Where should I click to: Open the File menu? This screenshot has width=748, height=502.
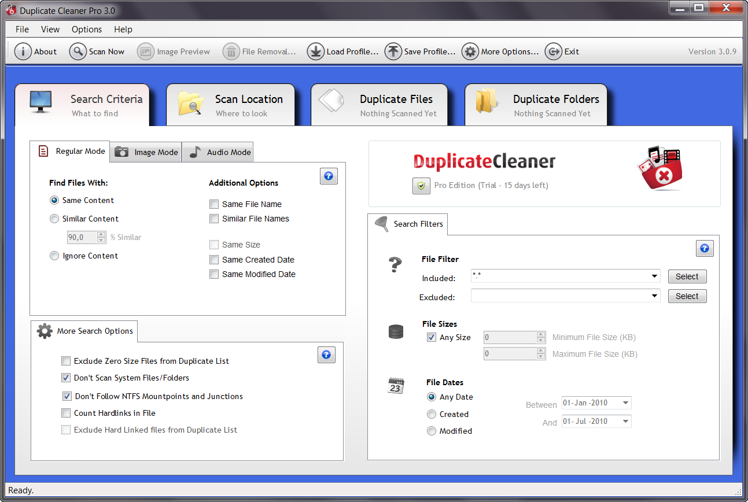[23, 29]
